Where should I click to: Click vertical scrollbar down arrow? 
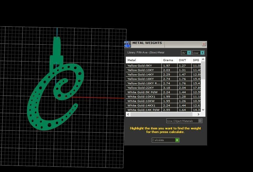point(203,110)
